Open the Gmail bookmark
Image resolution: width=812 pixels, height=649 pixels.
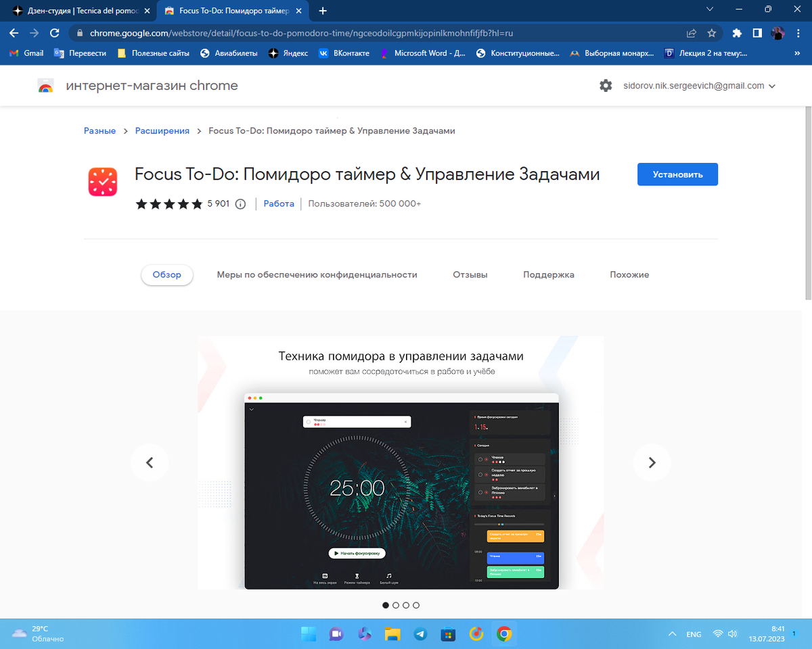26,53
